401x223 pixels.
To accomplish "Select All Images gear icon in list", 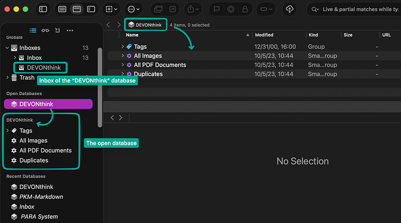I will 129,56.
